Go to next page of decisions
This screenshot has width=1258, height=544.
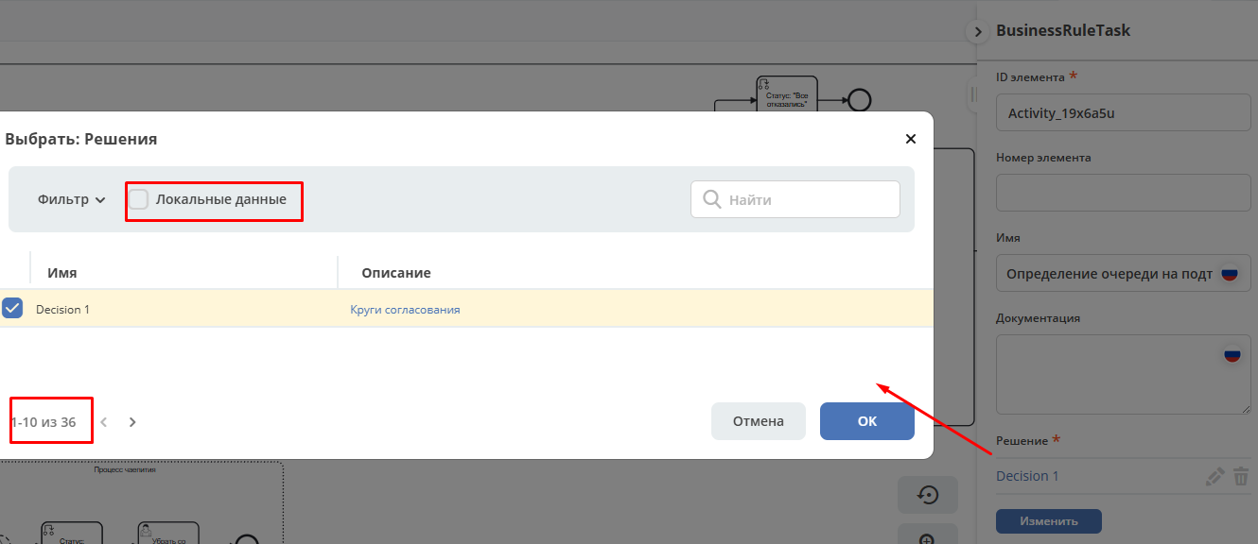pos(132,422)
